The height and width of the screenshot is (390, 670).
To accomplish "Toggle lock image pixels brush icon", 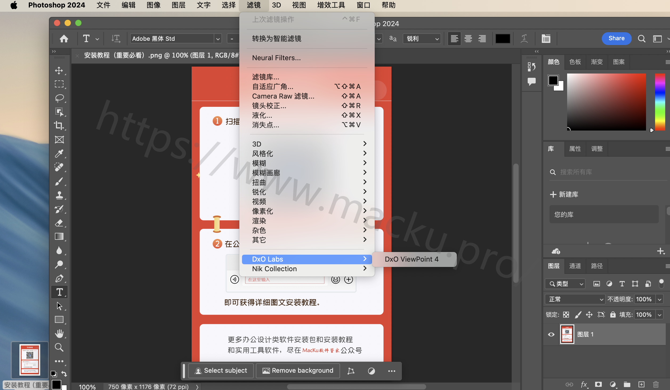I will pos(578,315).
